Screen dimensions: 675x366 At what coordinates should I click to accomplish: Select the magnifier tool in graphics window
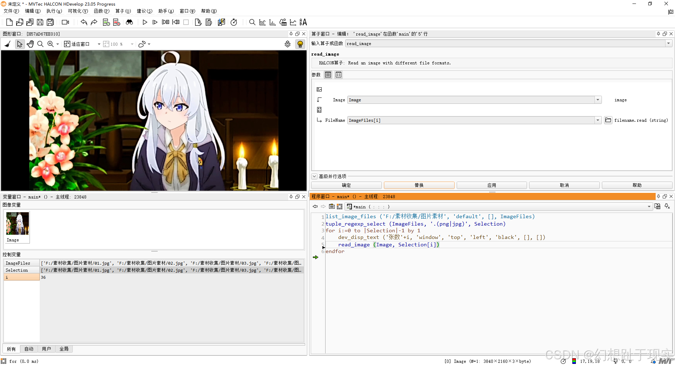pyautogui.click(x=40, y=44)
